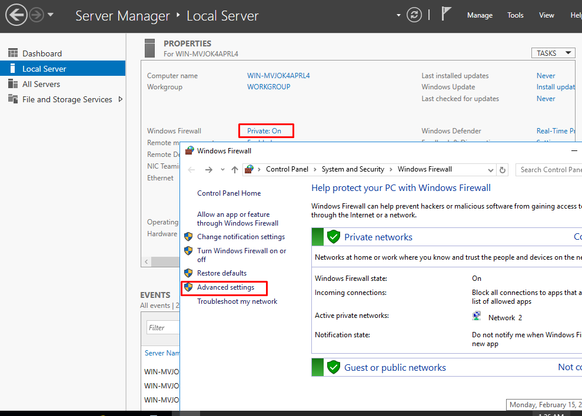Click computer name WIN-MVJOK4APRL4 link
The image size is (582, 416).
278,76
